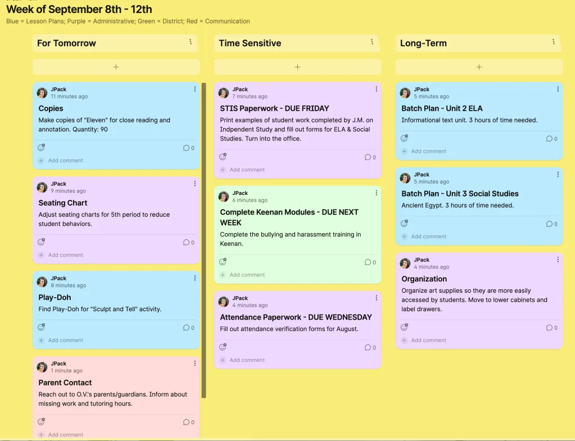Add a new post to Time Sensitive column
The width and height of the screenshot is (575, 441).
click(x=297, y=67)
